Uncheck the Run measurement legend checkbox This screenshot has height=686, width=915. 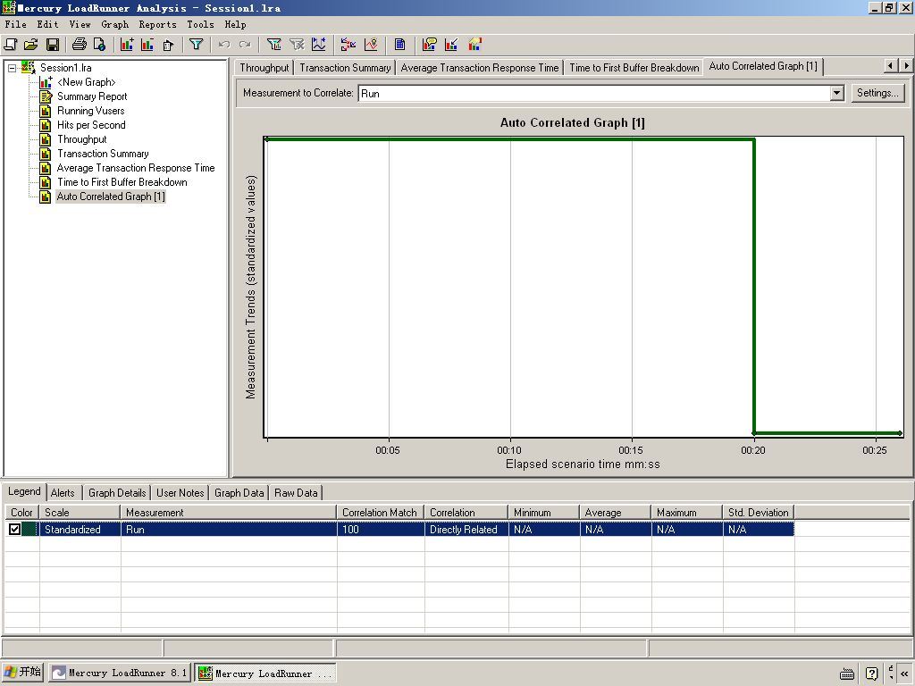click(x=14, y=529)
